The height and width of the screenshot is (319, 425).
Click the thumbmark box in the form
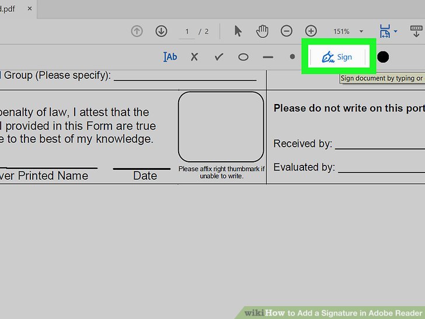[x=221, y=127]
